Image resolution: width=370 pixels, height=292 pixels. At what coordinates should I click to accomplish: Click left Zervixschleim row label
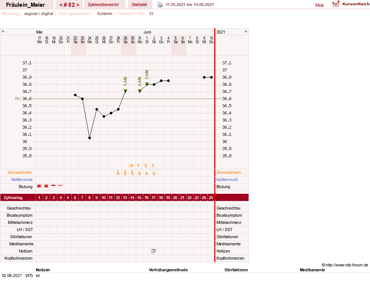pos(20,172)
